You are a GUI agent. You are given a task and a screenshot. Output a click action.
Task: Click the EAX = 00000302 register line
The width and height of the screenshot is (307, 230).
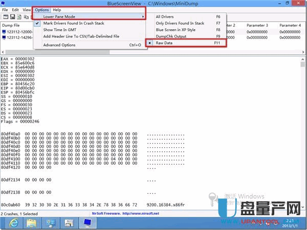click(x=17, y=59)
